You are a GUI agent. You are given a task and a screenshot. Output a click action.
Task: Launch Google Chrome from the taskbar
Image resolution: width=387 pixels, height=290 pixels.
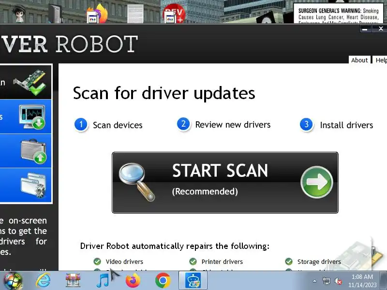click(x=163, y=281)
